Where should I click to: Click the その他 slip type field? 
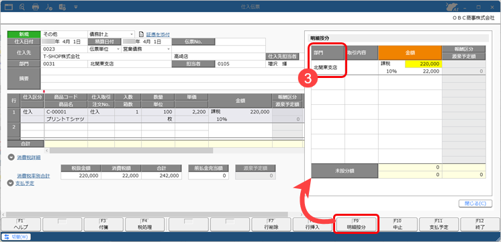click(x=64, y=34)
